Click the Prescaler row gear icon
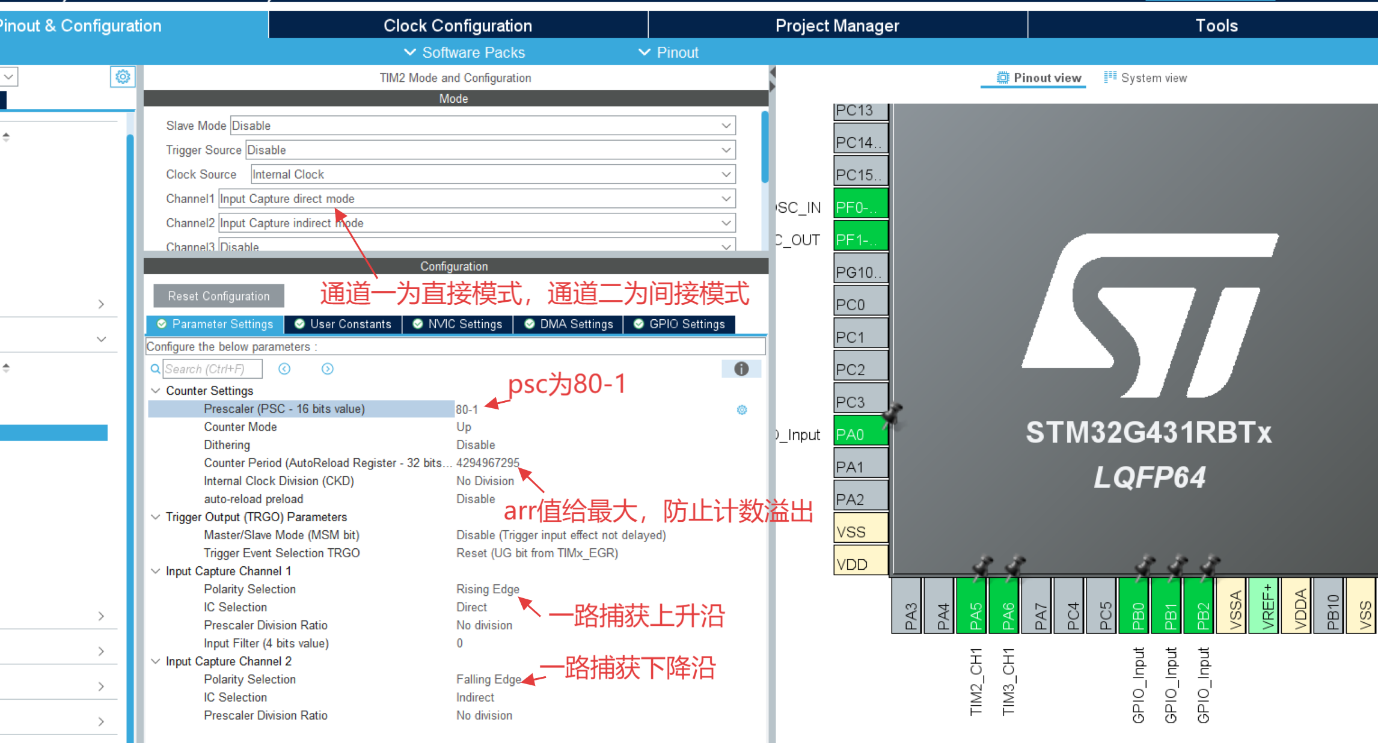1378x743 pixels. [742, 410]
